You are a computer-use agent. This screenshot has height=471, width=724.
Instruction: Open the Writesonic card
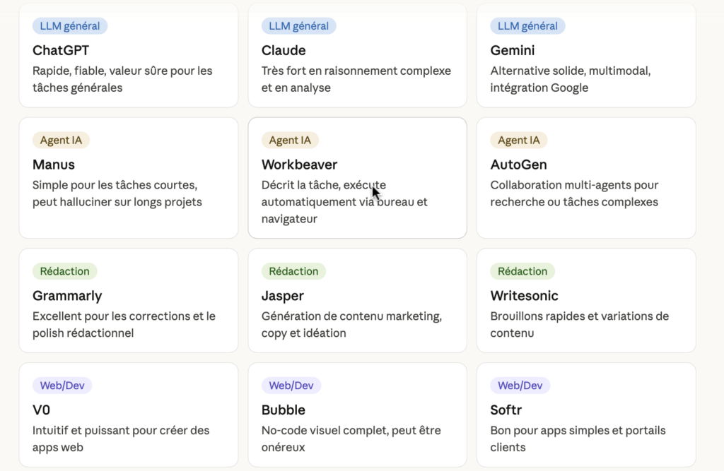(x=587, y=300)
